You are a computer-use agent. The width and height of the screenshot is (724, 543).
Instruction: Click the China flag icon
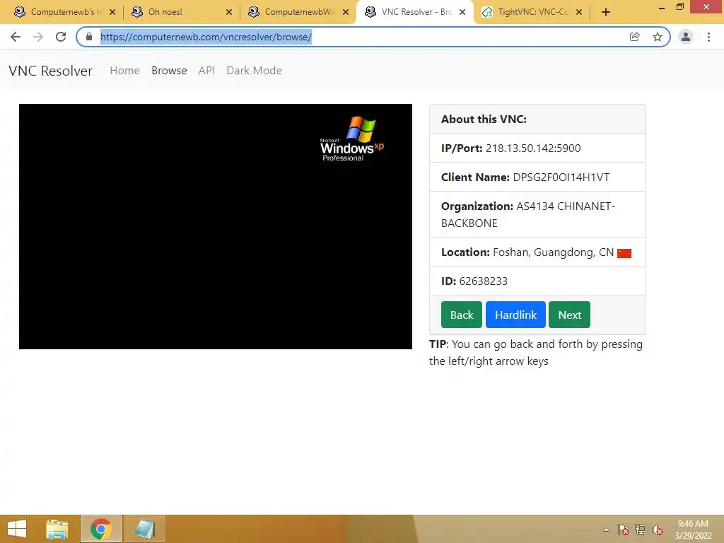click(624, 253)
